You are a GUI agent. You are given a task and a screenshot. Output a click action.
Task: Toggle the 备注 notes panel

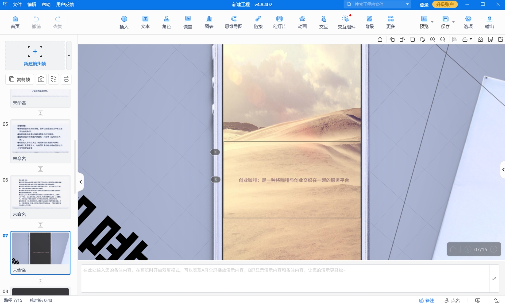click(x=426, y=300)
